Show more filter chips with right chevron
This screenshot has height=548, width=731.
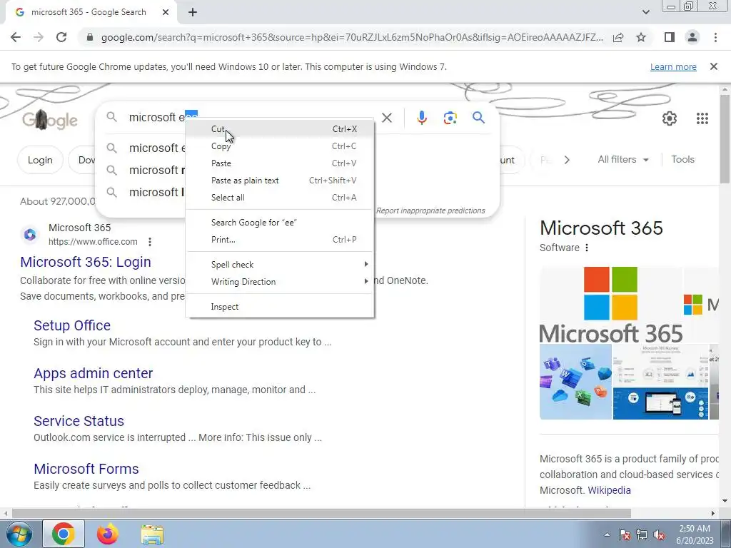click(567, 160)
